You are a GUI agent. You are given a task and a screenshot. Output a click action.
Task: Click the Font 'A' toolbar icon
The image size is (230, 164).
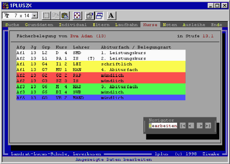point(111,15)
